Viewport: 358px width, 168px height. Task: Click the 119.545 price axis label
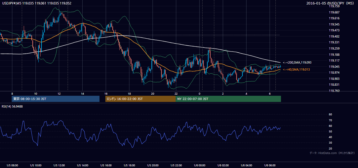[334, 24]
